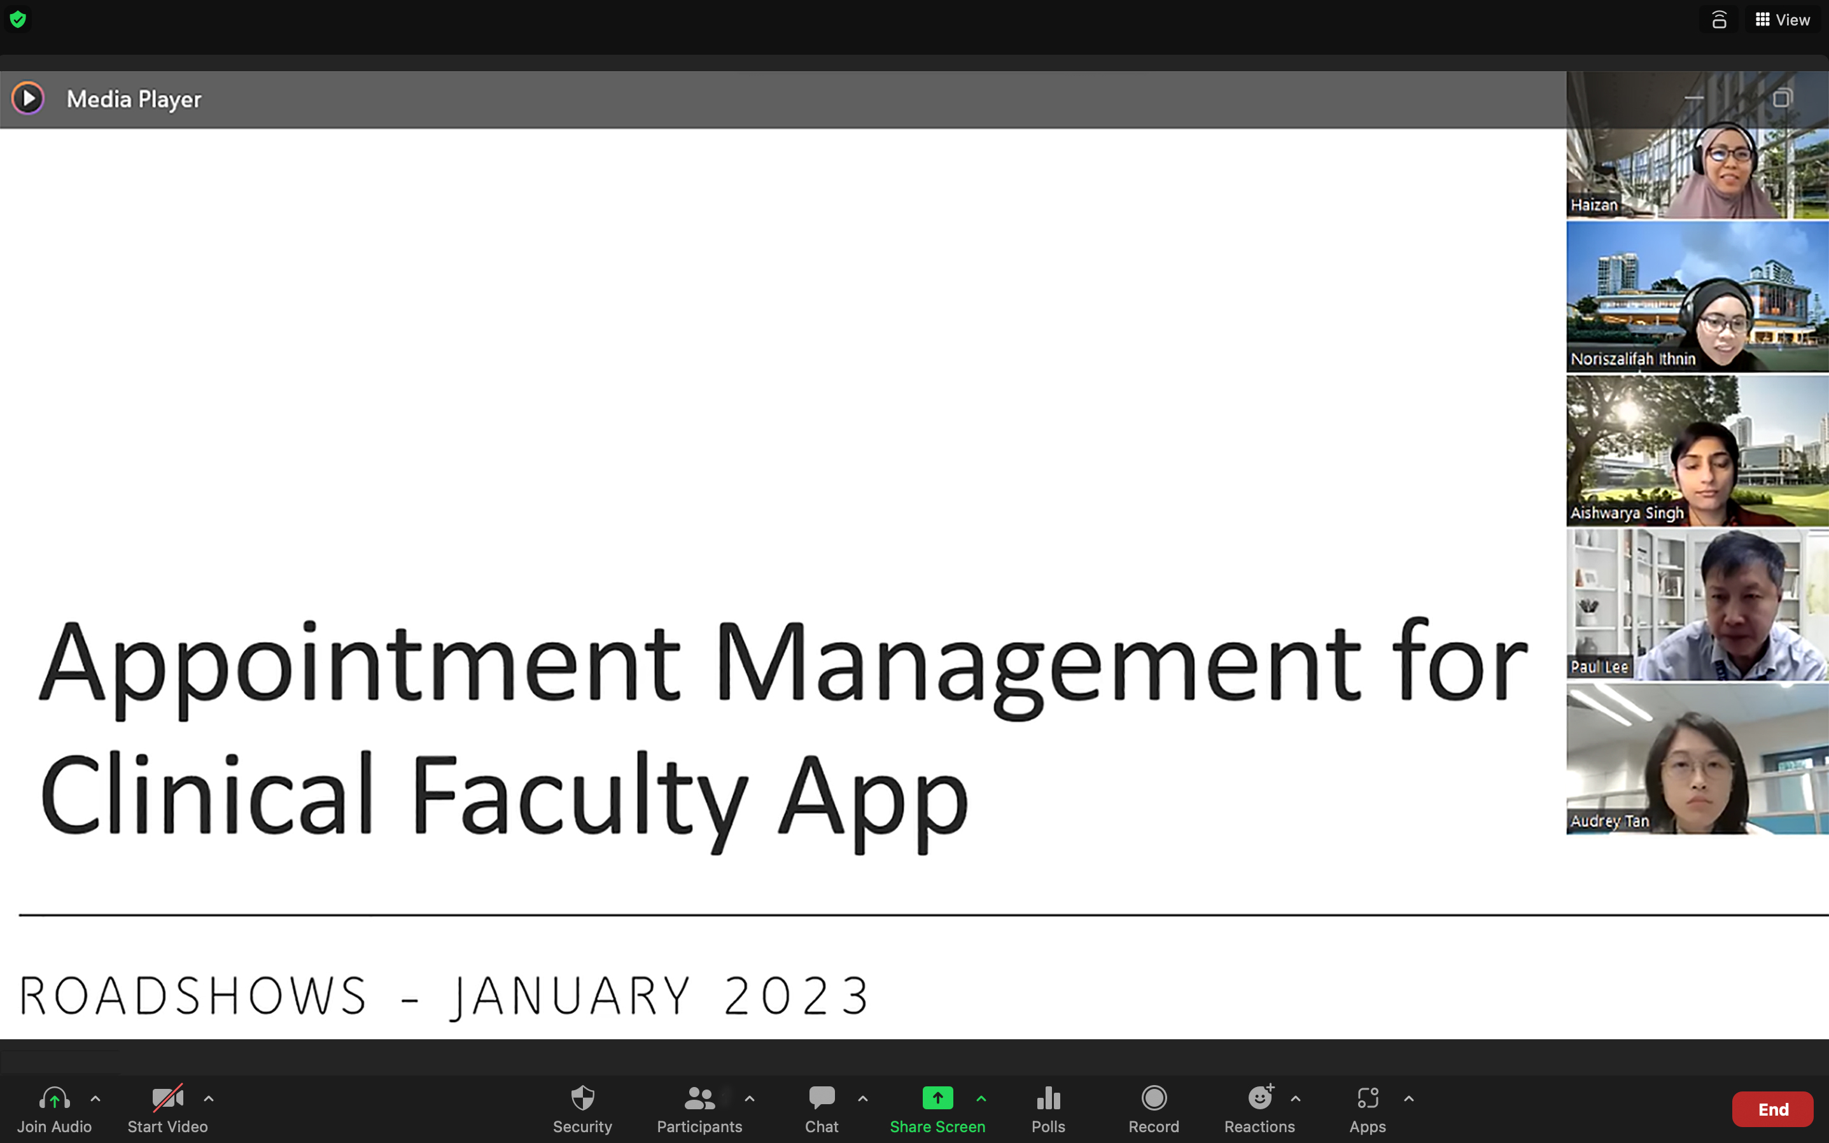The width and height of the screenshot is (1829, 1143).
Task: Click the Media Player title bar
Action: [134, 98]
